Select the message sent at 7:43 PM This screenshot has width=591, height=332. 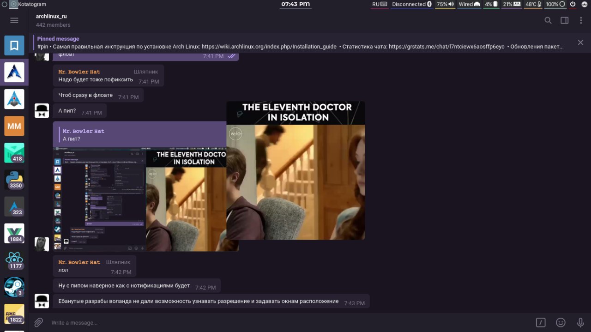click(211, 302)
